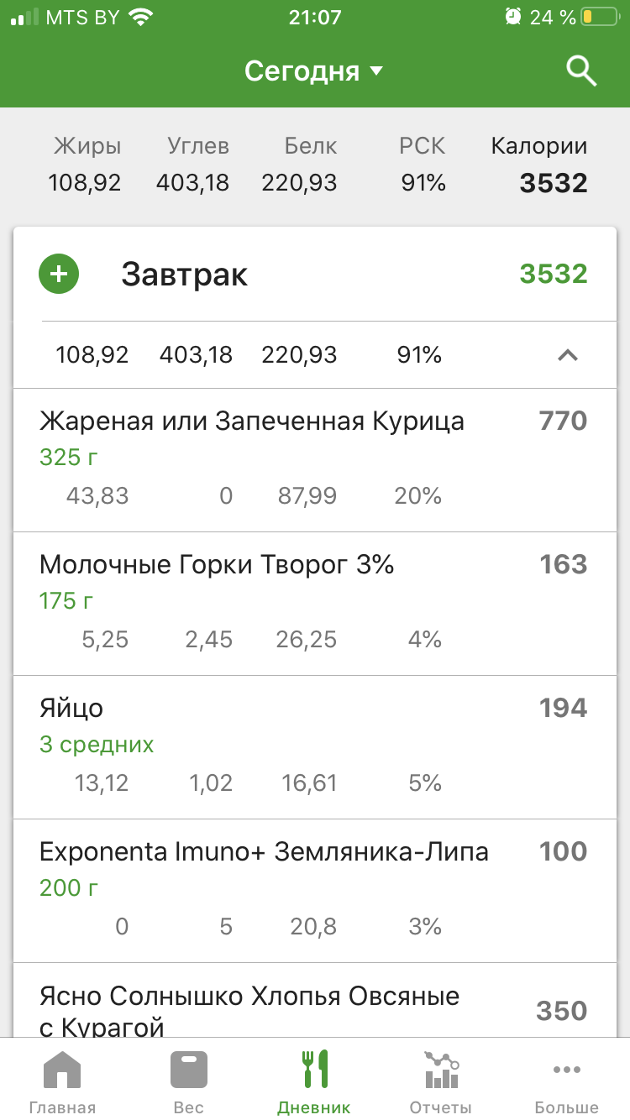Open Молочные Горки Творог 3% entry
This screenshot has width=630, height=1120.
coord(217,564)
